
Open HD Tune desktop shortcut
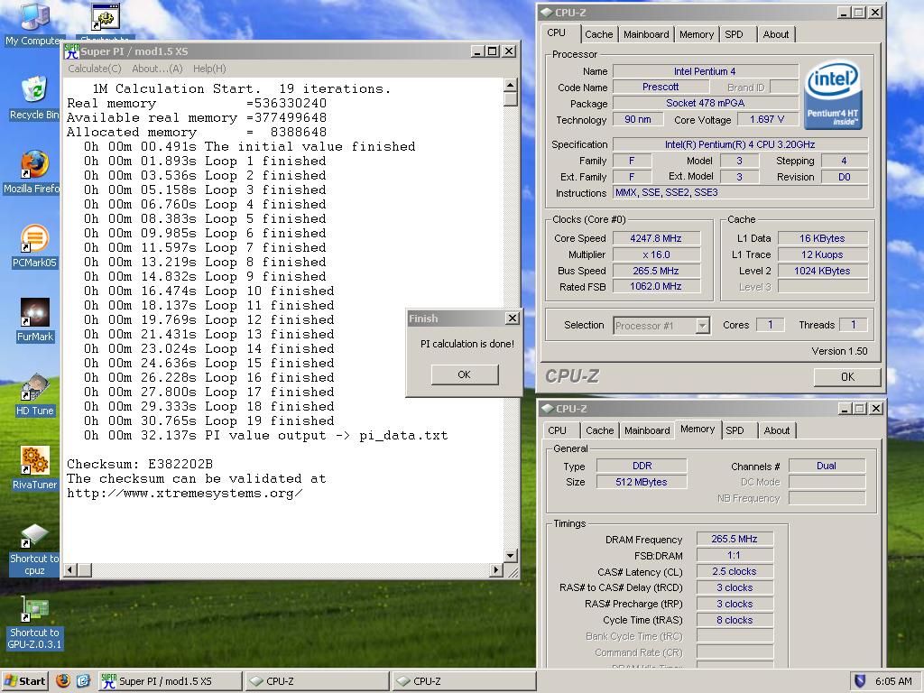point(34,394)
